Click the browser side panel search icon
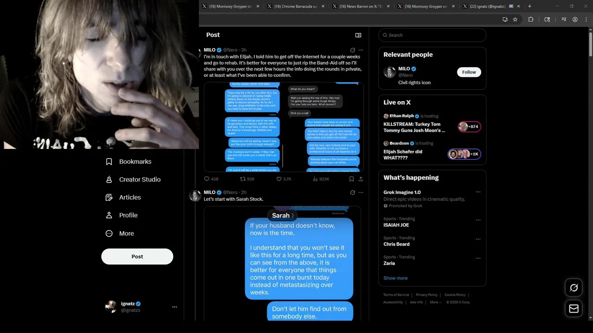 (x=547, y=19)
